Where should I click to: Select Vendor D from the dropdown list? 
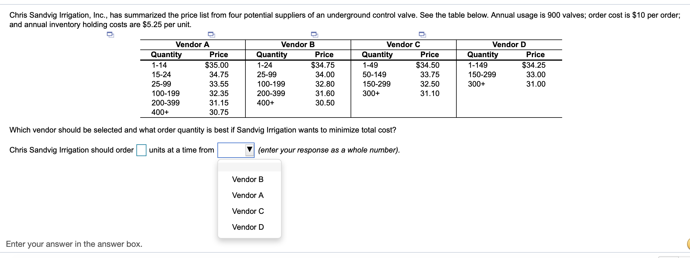click(248, 227)
